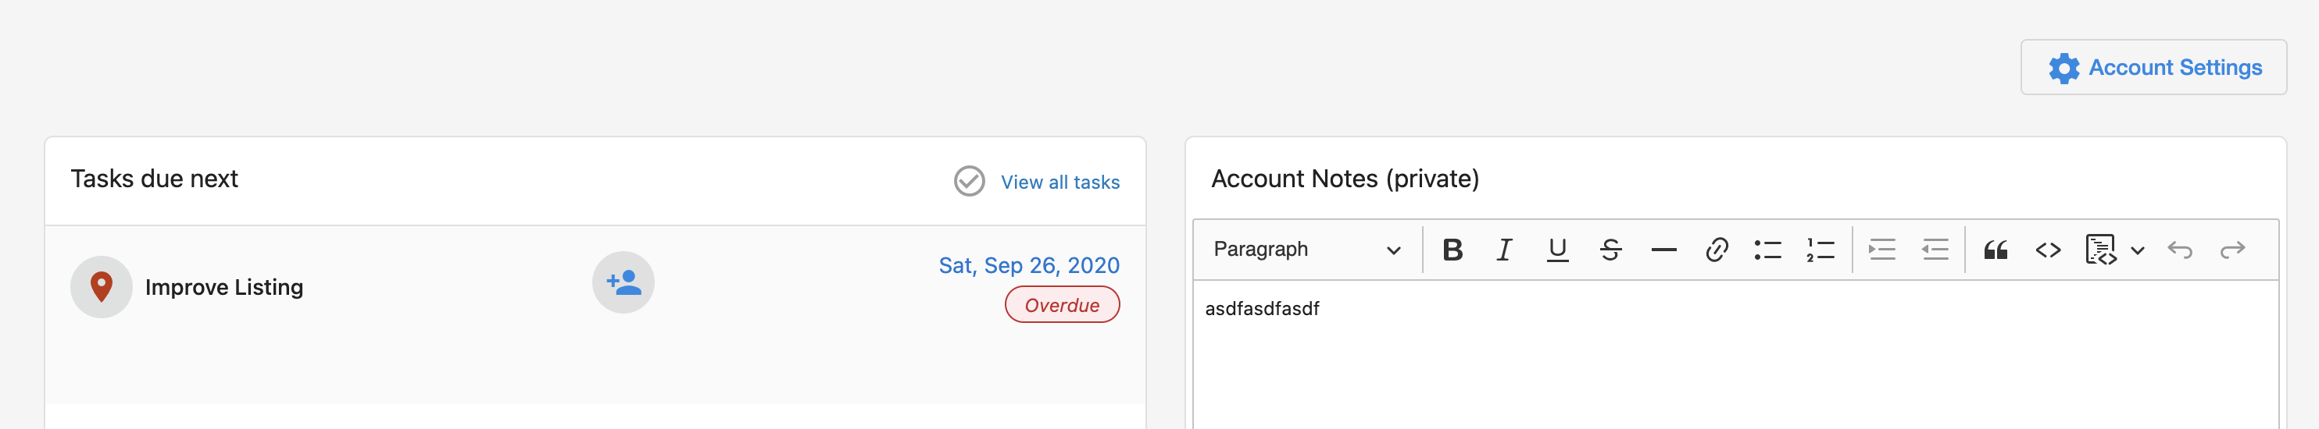Assign a user to Improve Listing
Screen dimensions: 2319x429
point(623,282)
